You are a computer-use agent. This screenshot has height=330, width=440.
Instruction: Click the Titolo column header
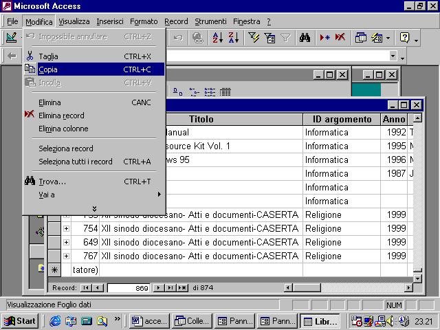coord(201,119)
